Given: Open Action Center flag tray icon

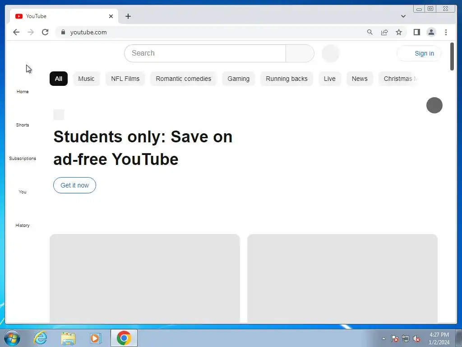Looking at the screenshot, I should click(x=394, y=338).
